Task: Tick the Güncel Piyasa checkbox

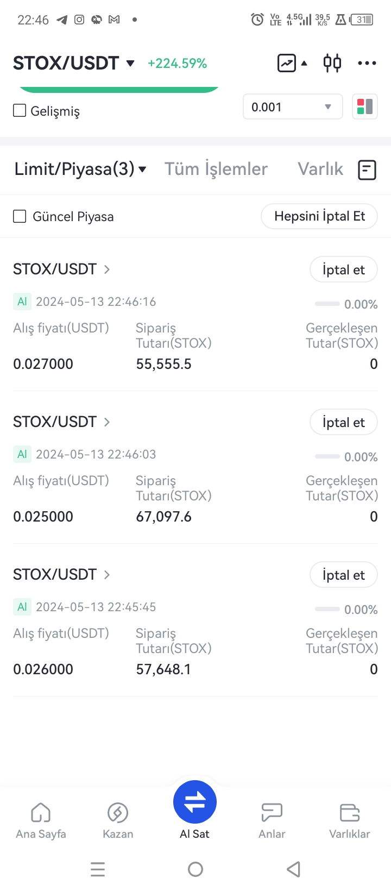Action: pyautogui.click(x=20, y=216)
